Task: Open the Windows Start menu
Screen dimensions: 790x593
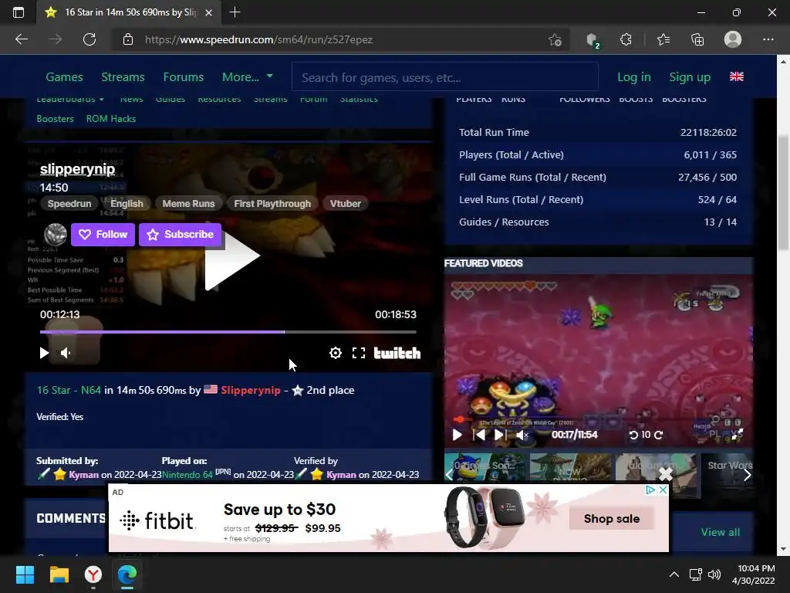Action: click(25, 574)
